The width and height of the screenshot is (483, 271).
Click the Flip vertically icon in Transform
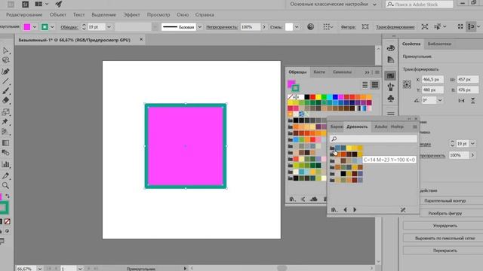[473, 100]
